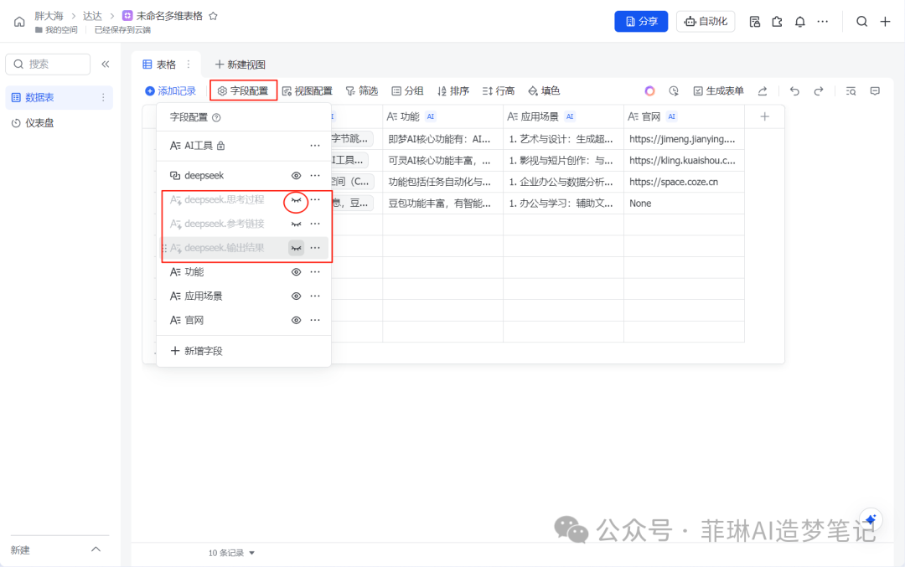Open AI工具 field options ellipsis
This screenshot has width=905, height=567.
tap(315, 146)
